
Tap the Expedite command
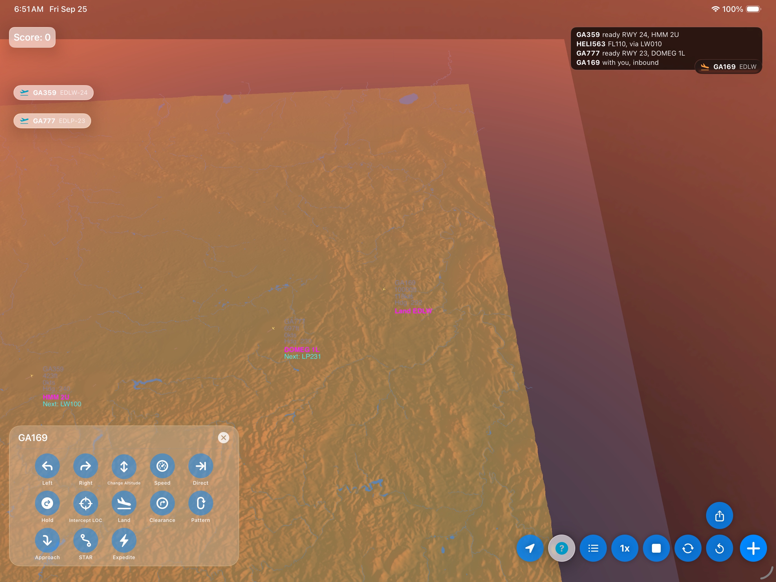pos(124,541)
